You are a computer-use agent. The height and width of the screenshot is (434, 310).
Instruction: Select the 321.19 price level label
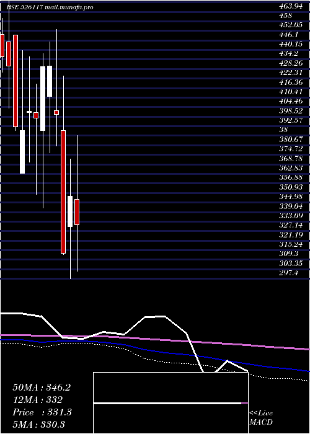click(x=291, y=235)
